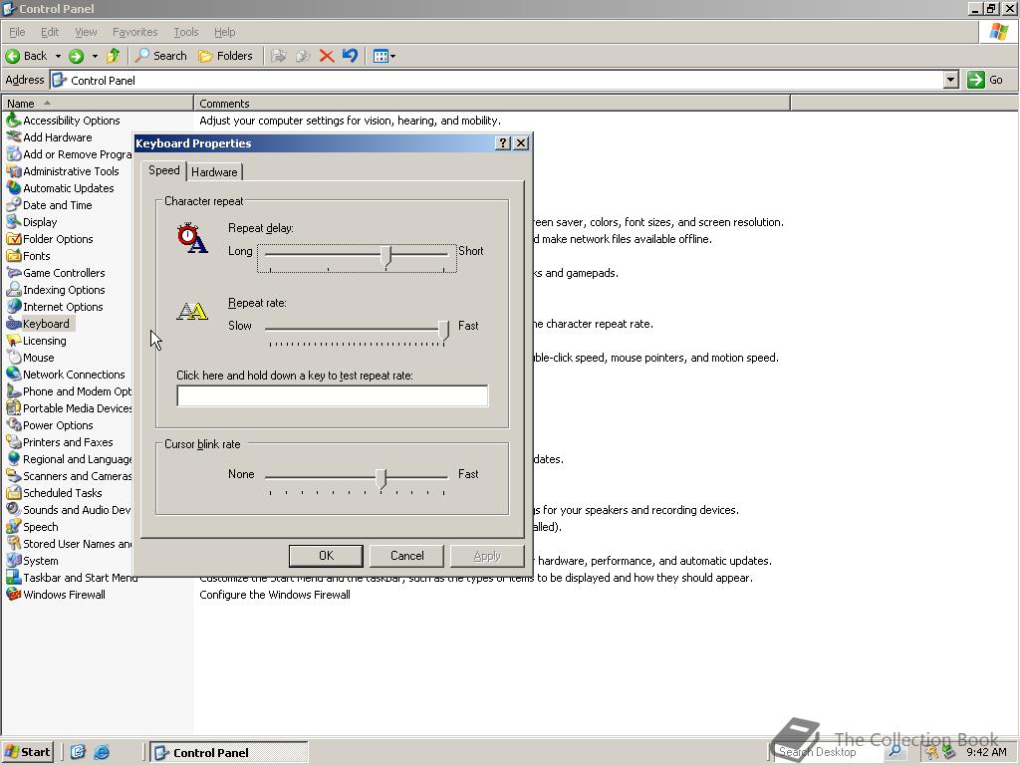1020x765 pixels.
Task: Open Administrative Tools item
Action: (x=63, y=171)
